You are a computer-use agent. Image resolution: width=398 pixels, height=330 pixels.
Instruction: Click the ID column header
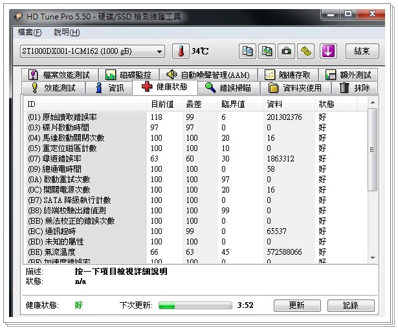point(85,104)
